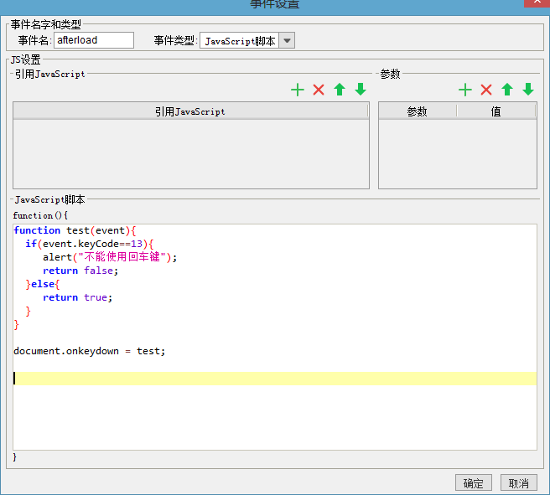Click the alert("不能使用回车键") code line
Screen dimensions: 550x495
tap(110, 257)
